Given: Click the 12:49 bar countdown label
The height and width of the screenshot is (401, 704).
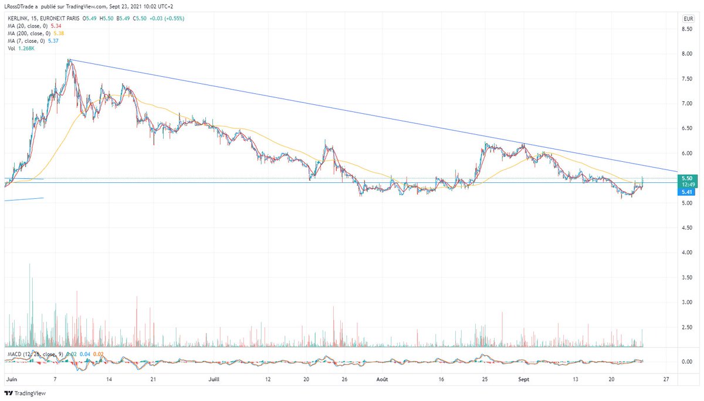Looking at the screenshot, I should tap(688, 185).
